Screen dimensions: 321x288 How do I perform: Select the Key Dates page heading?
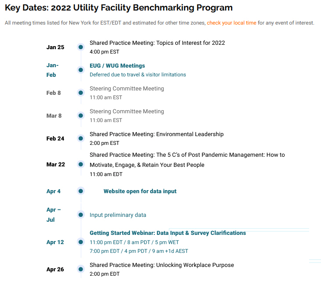119,8
